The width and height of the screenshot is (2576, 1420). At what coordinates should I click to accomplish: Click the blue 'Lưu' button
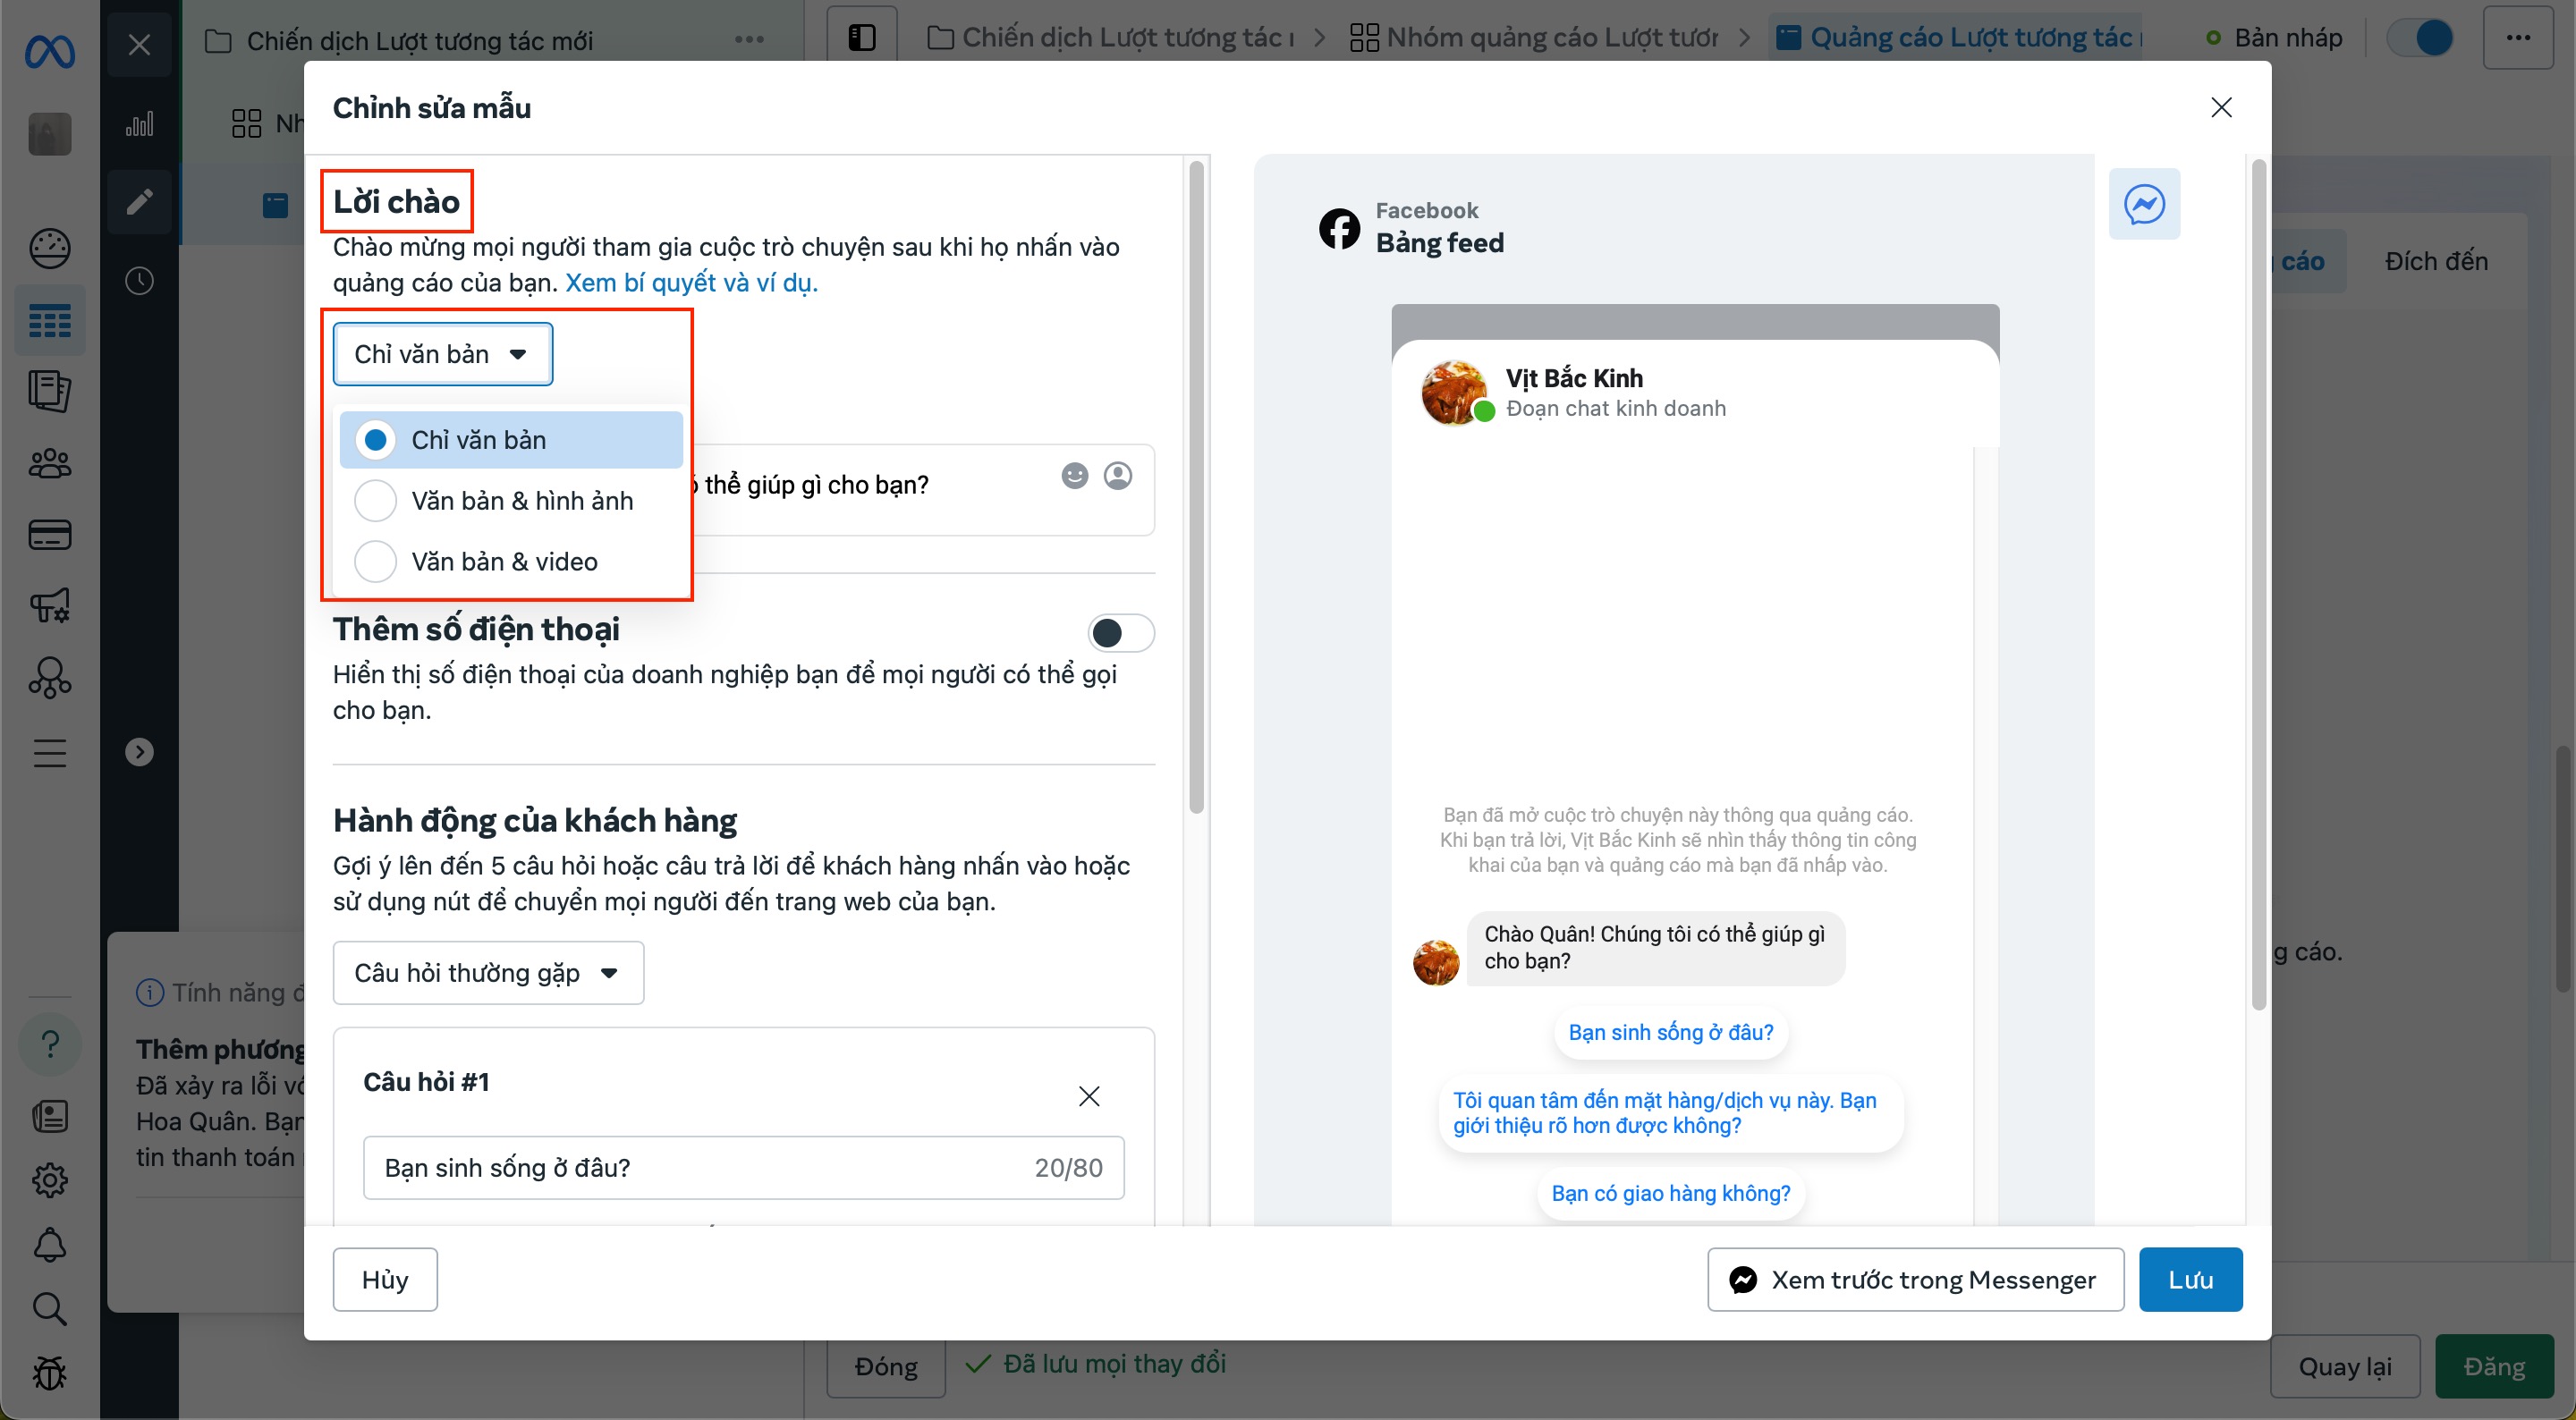click(2189, 1279)
